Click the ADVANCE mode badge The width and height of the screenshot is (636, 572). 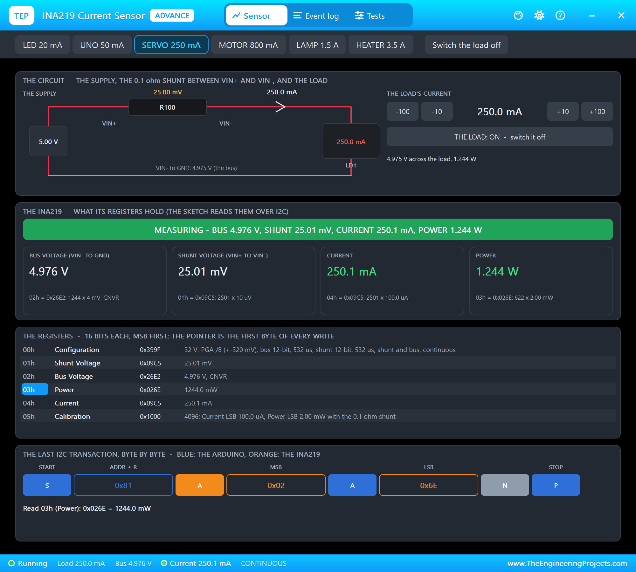click(x=172, y=16)
